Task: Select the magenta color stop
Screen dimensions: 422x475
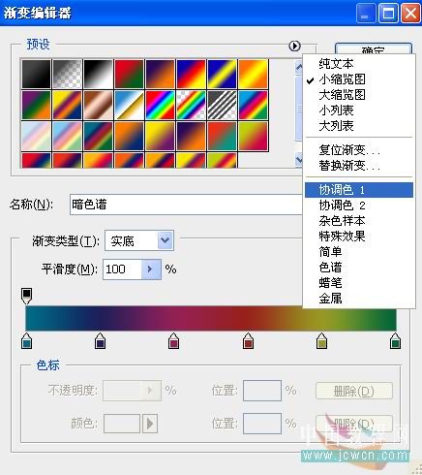Action: point(174,341)
